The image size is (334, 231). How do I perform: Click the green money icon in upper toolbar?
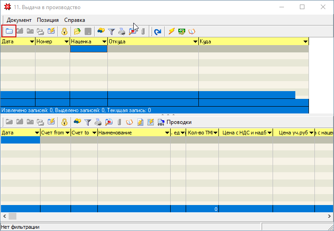coord(182,32)
